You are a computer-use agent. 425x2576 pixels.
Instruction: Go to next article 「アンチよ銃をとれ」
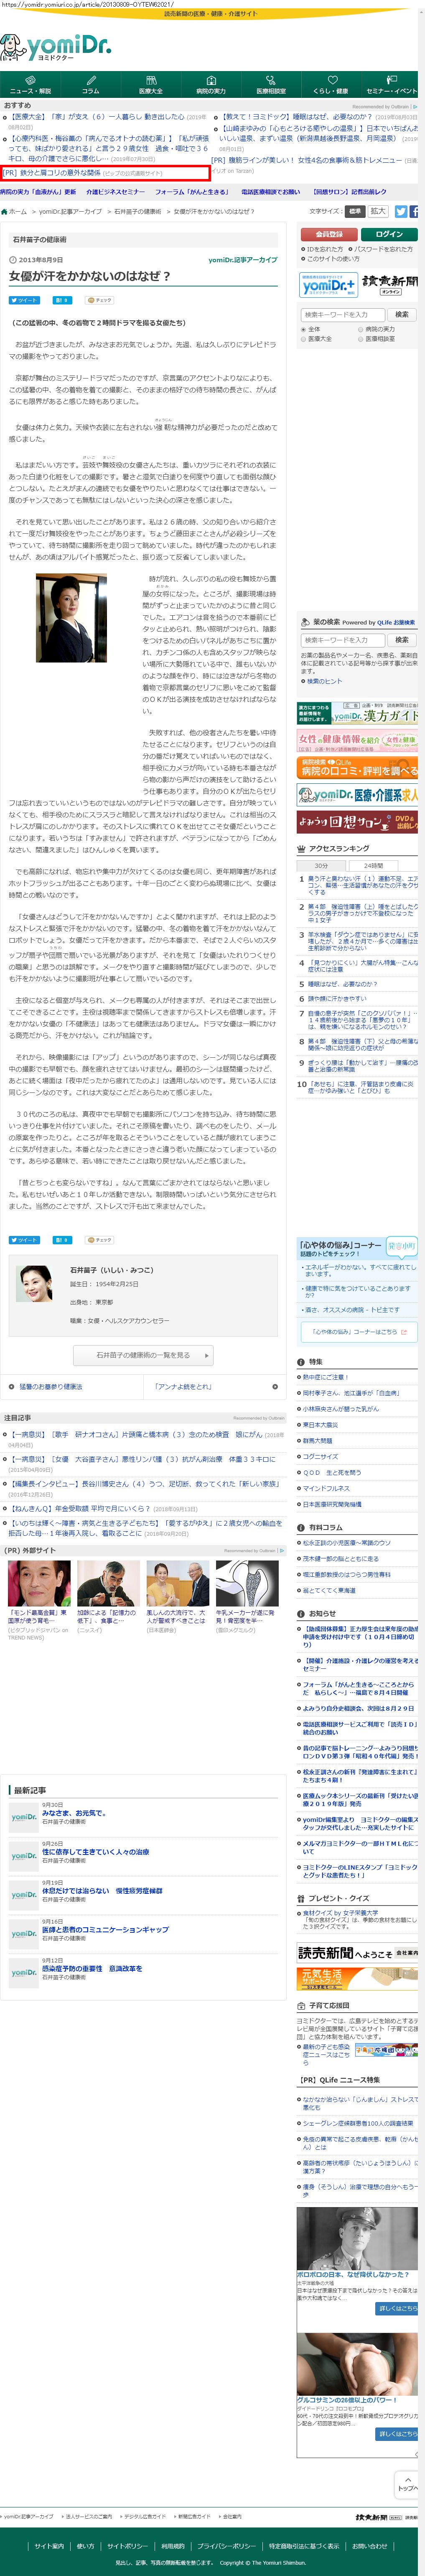(x=183, y=1387)
